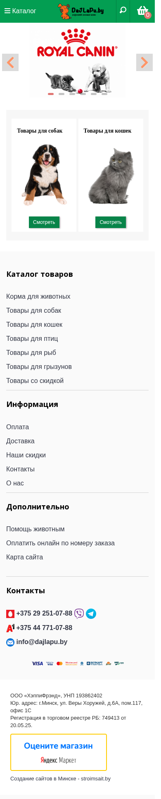Show next banner slide arrow
This screenshot has width=161, height=799.
(144, 62)
